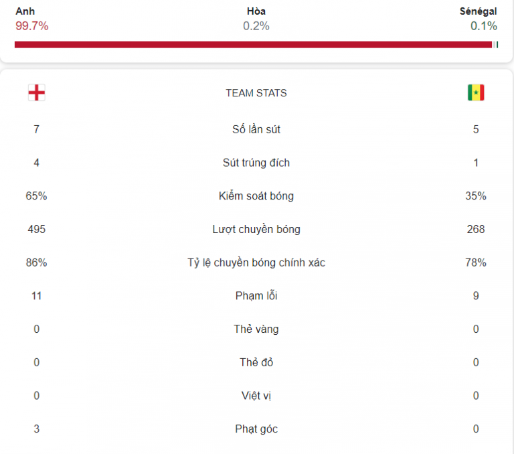Click the Phạm lỗi stat label
514x454 pixels.
click(256, 296)
